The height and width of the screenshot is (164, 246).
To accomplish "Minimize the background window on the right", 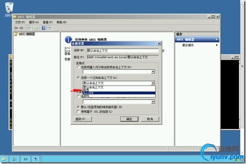I will [x=233, y=57].
